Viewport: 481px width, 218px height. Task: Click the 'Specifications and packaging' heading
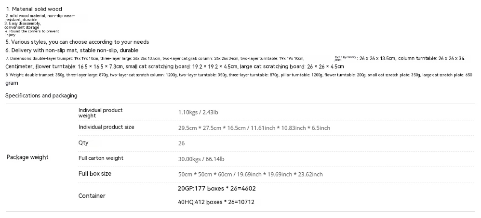[x=41, y=96]
